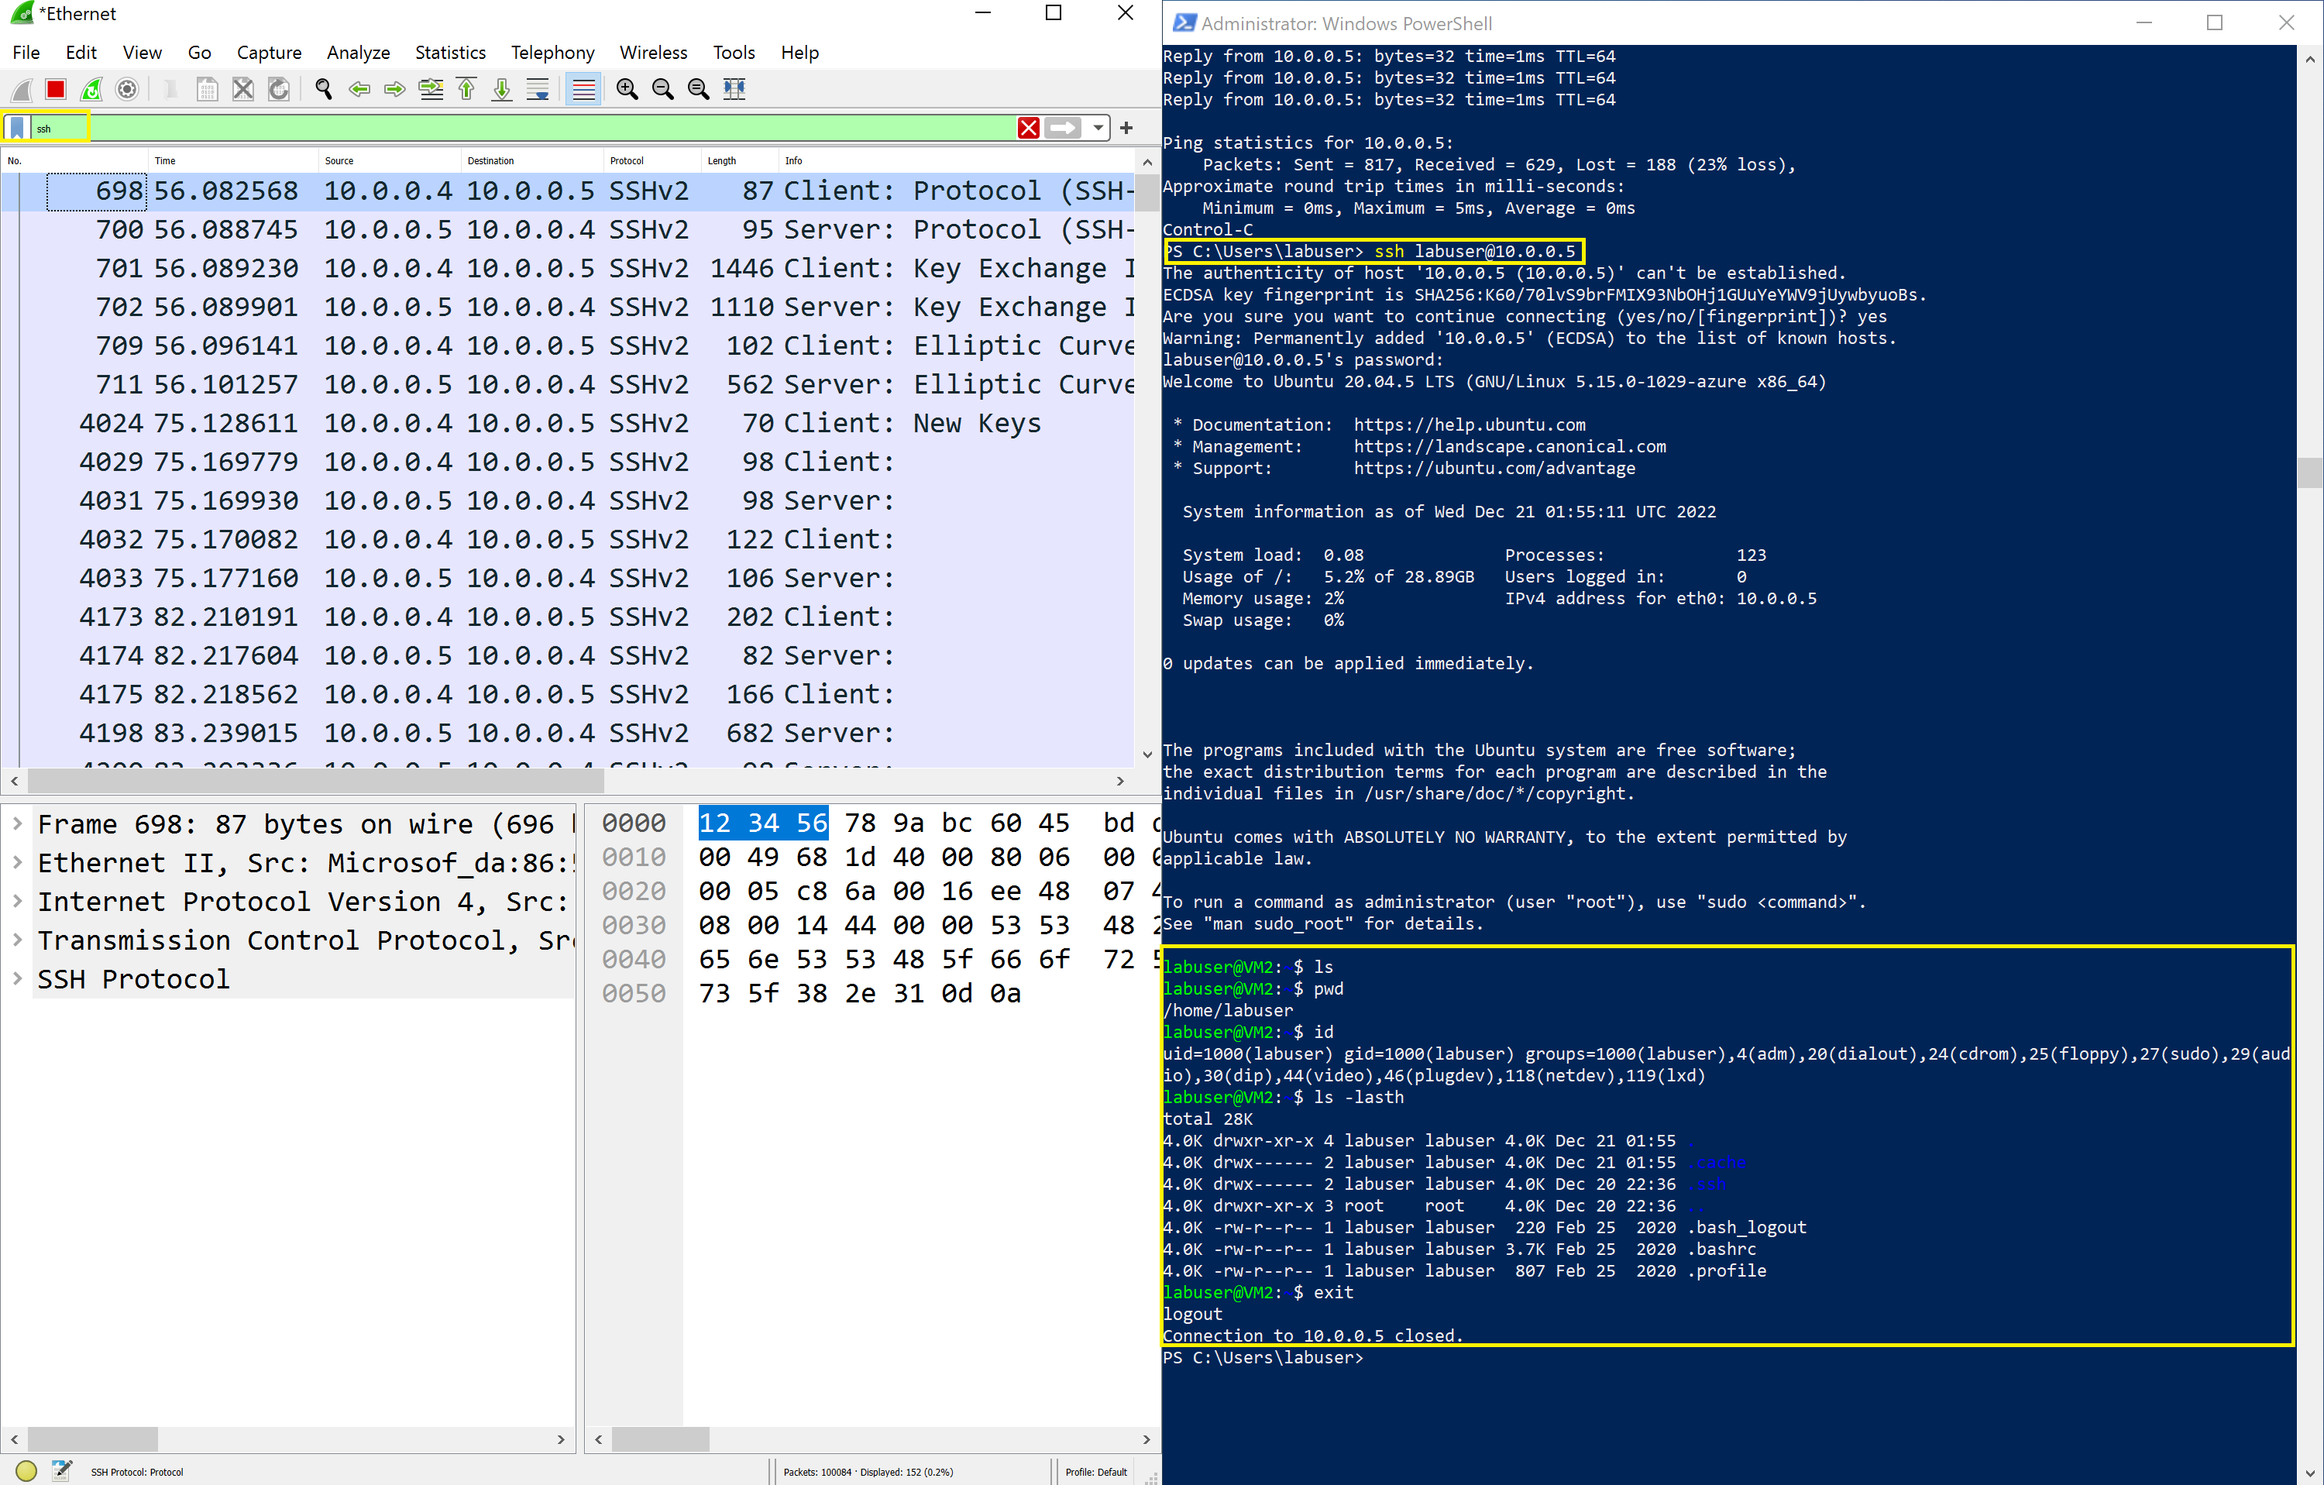This screenshot has height=1485, width=2324.
Task: Sort packets by the Time column
Action: tap(233, 161)
